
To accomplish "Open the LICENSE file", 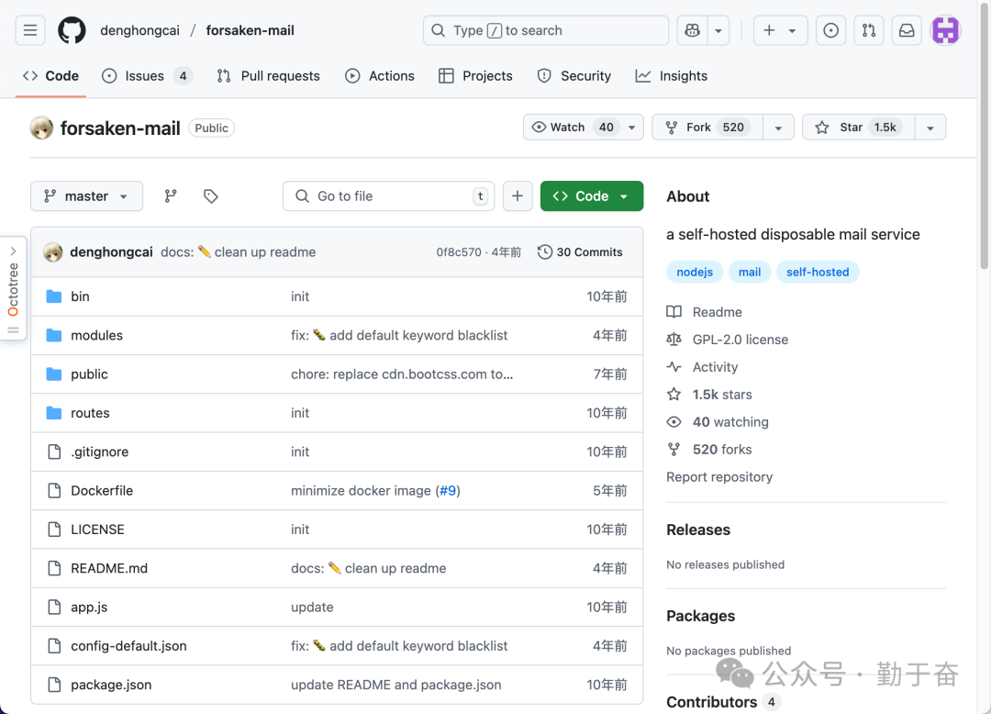I will (x=97, y=530).
